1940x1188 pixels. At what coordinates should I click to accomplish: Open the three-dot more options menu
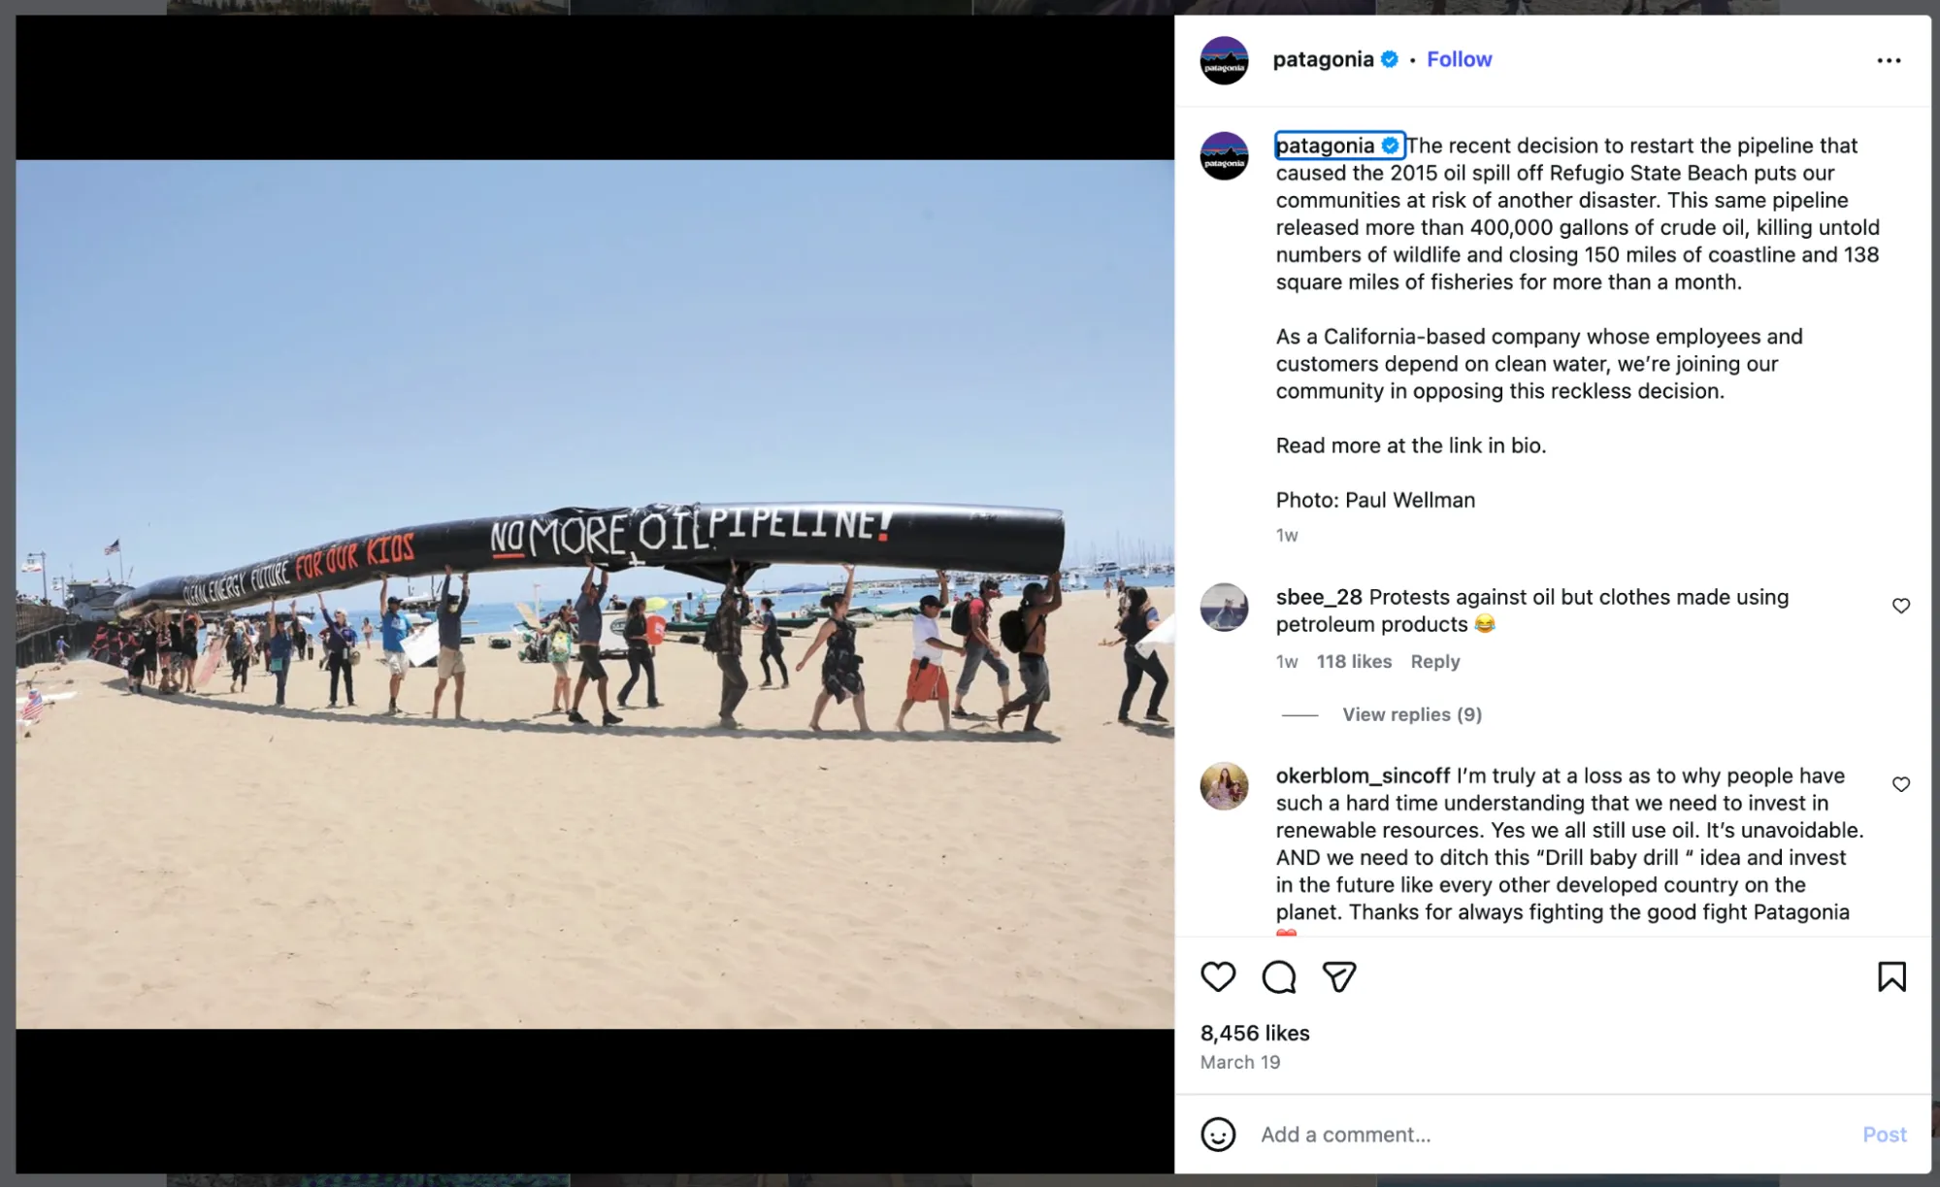click(1889, 60)
